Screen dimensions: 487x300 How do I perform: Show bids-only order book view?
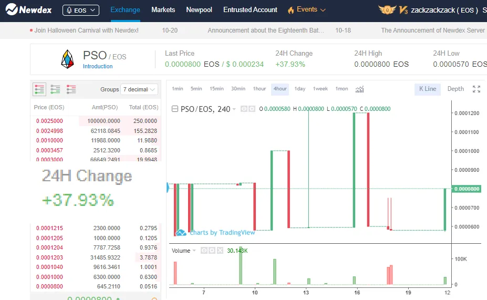[x=55, y=89]
